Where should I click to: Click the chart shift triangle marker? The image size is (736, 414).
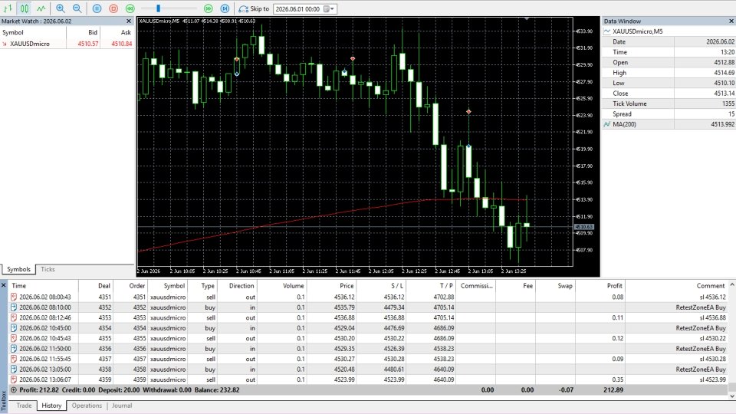click(x=527, y=18)
